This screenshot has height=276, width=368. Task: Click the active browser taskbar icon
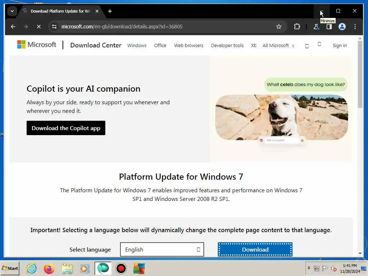[103, 268]
